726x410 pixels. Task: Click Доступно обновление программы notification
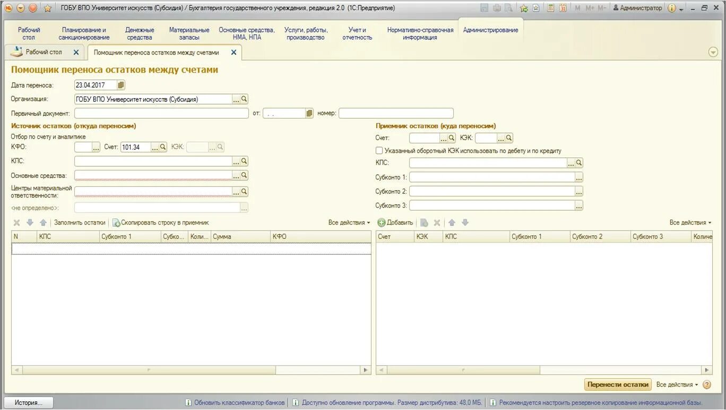(387, 403)
